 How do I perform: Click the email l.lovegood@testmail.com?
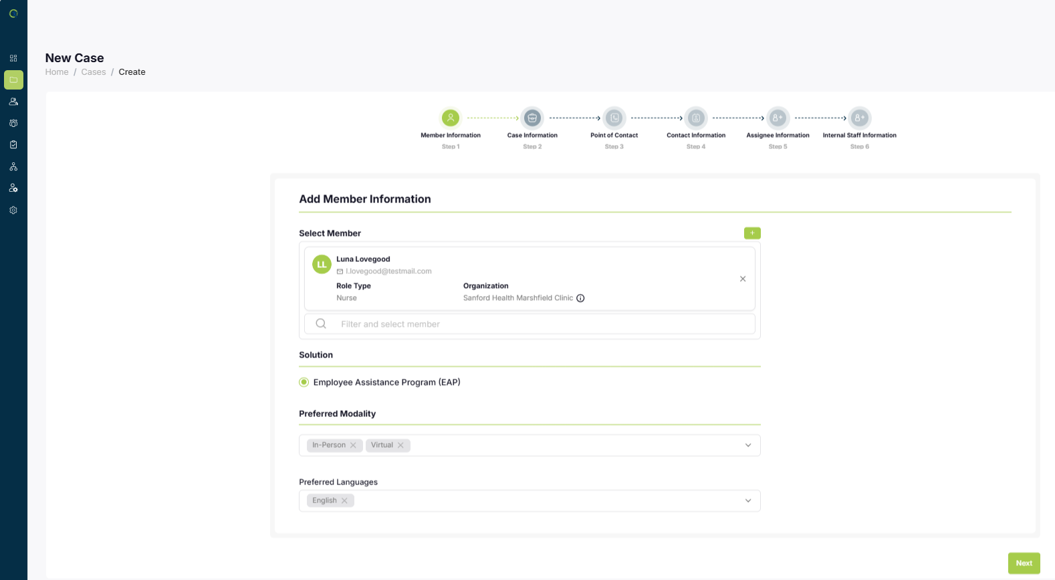click(x=388, y=271)
